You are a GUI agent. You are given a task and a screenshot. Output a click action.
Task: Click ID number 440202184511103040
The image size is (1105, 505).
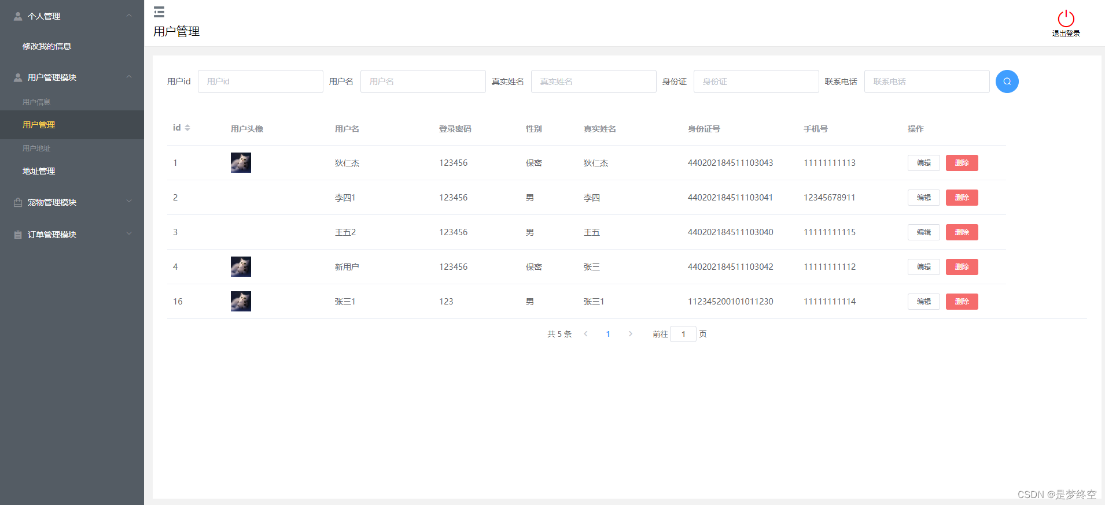tap(730, 232)
